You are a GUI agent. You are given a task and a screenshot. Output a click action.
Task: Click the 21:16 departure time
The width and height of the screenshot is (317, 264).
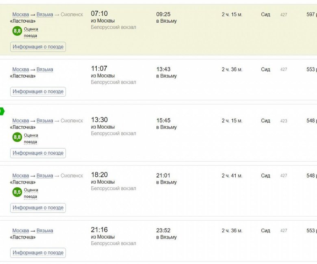(99, 230)
